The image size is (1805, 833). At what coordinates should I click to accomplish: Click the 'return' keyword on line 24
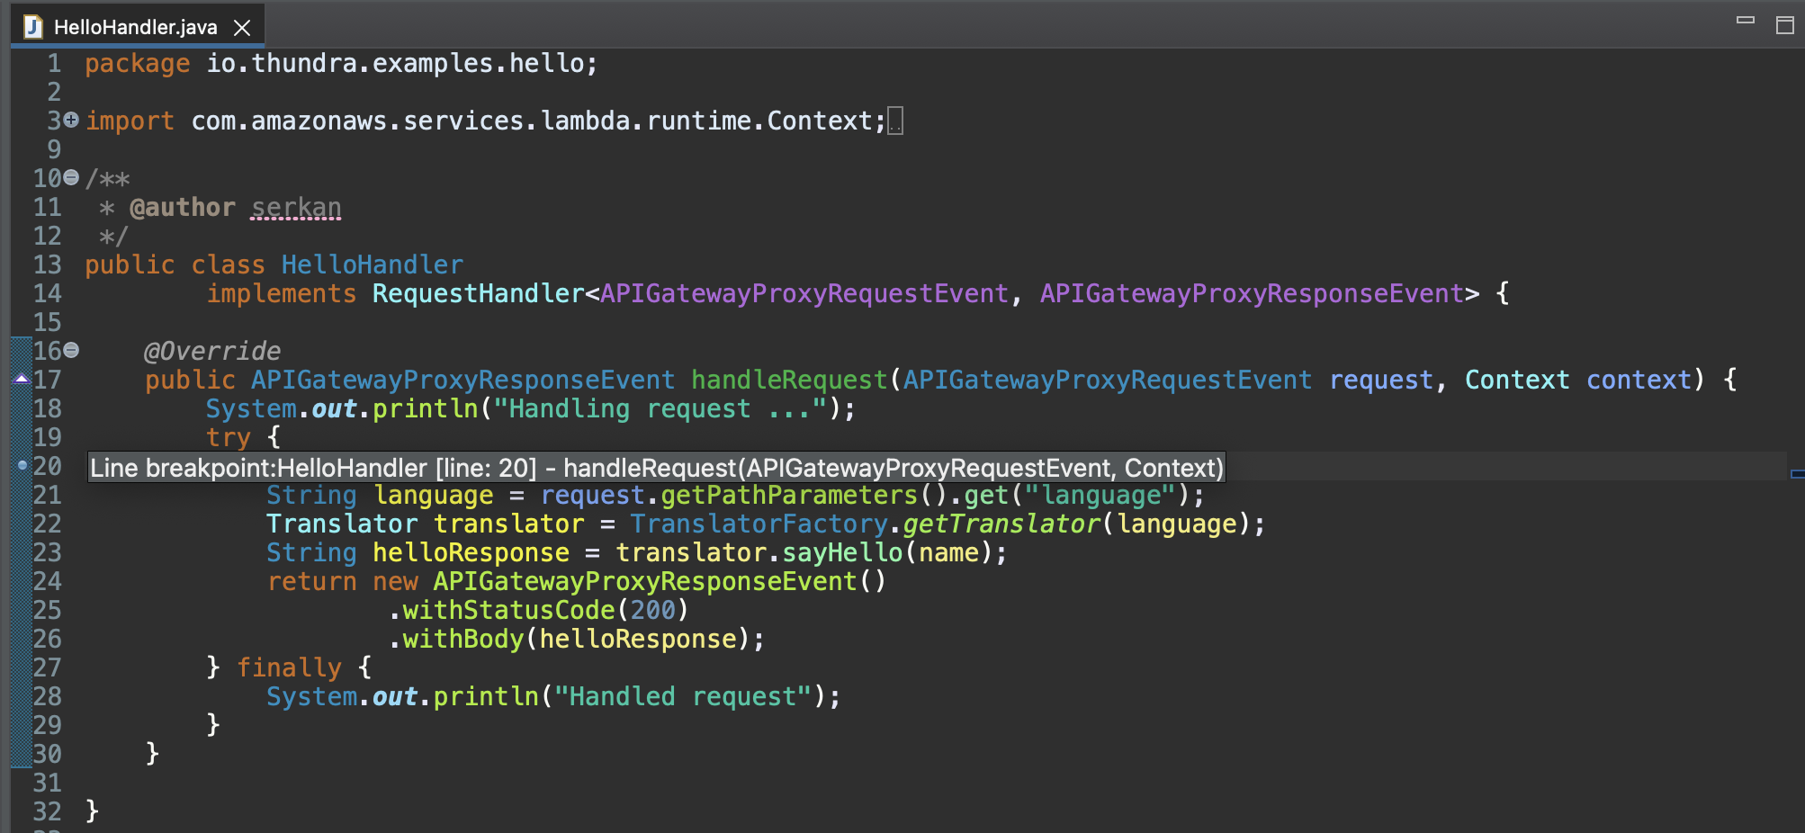pos(311,581)
